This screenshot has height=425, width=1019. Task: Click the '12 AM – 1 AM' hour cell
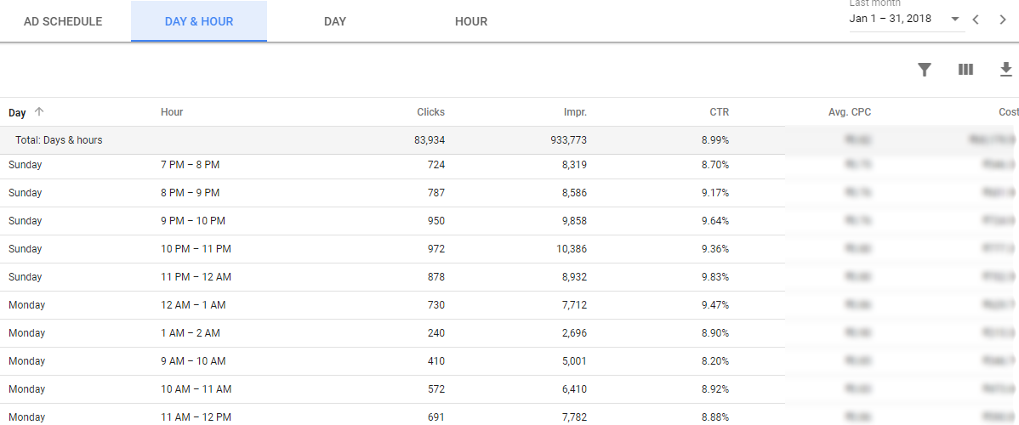click(193, 304)
